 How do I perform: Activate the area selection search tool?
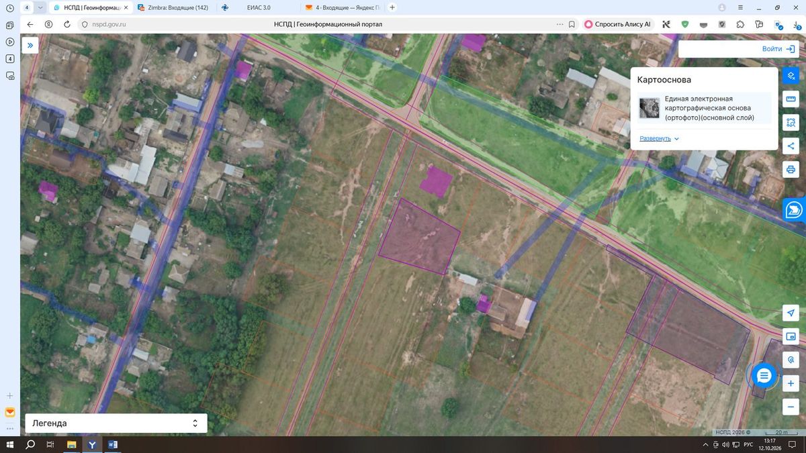tap(791, 123)
